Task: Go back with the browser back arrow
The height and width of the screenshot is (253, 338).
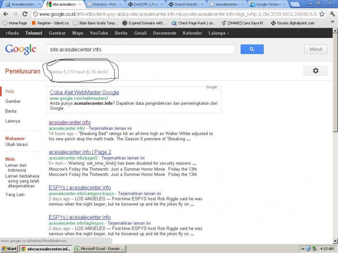Action: 6,14
